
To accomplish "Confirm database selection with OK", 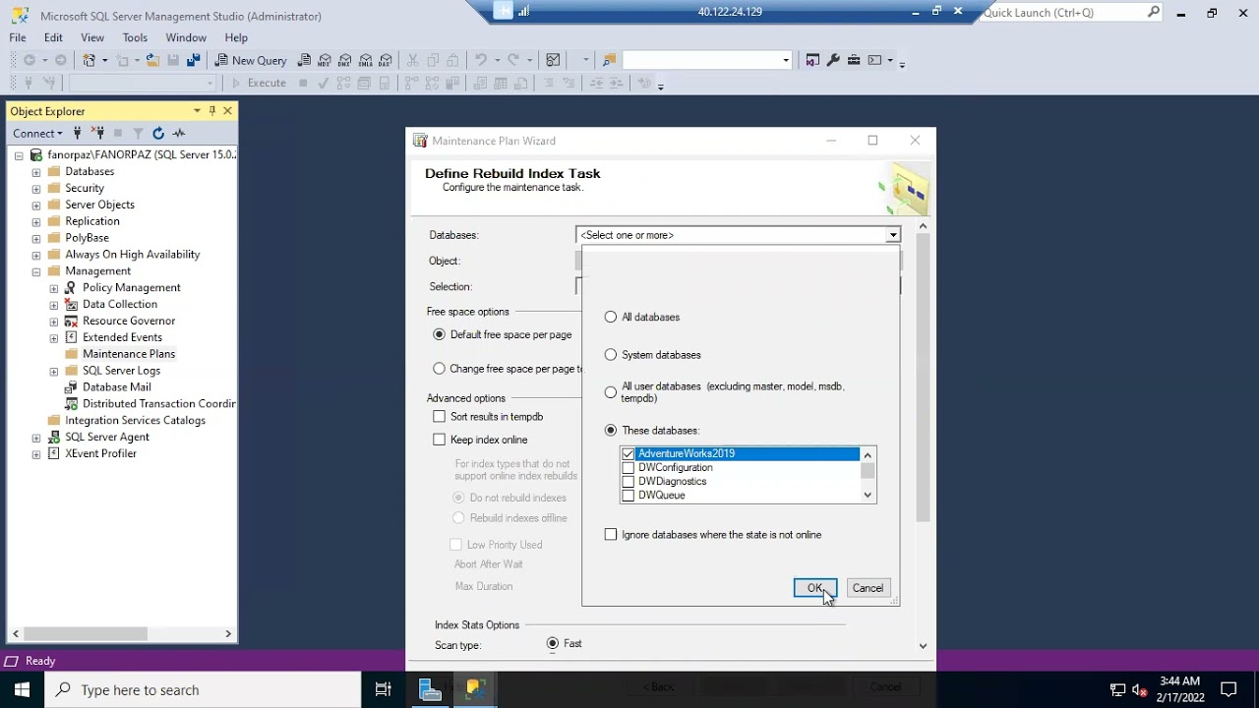I will pyautogui.click(x=815, y=588).
